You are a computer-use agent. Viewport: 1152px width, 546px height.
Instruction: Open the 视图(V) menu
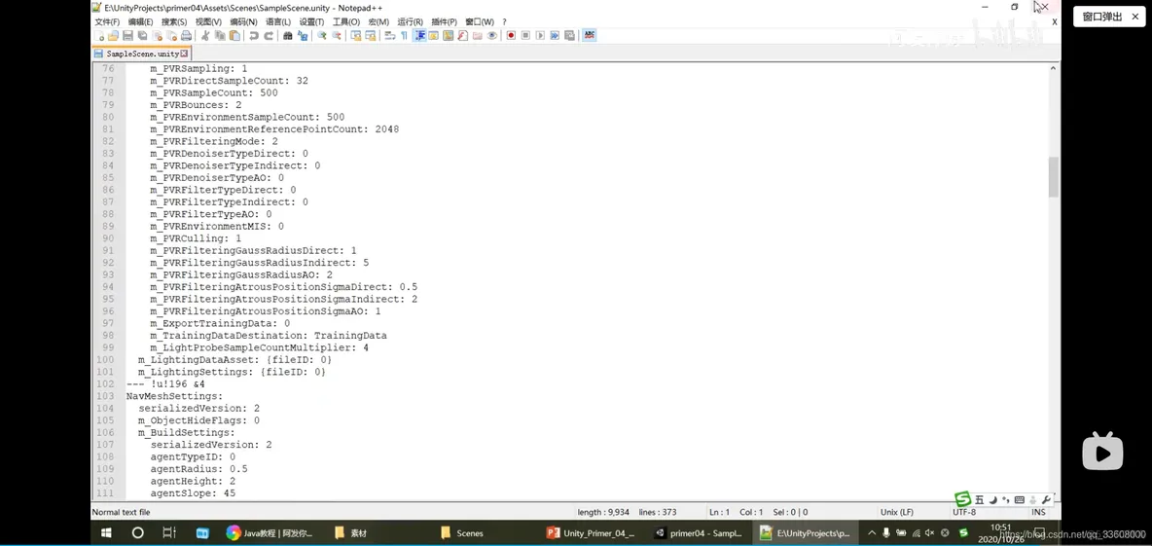pyautogui.click(x=208, y=22)
